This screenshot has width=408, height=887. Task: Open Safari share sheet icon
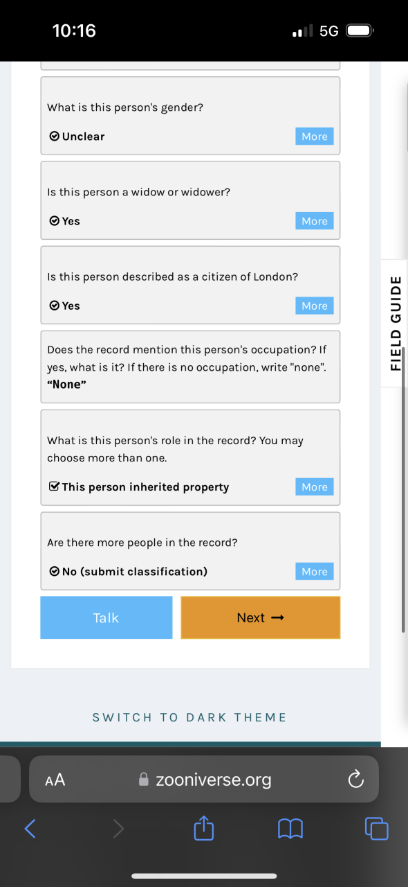(204, 827)
